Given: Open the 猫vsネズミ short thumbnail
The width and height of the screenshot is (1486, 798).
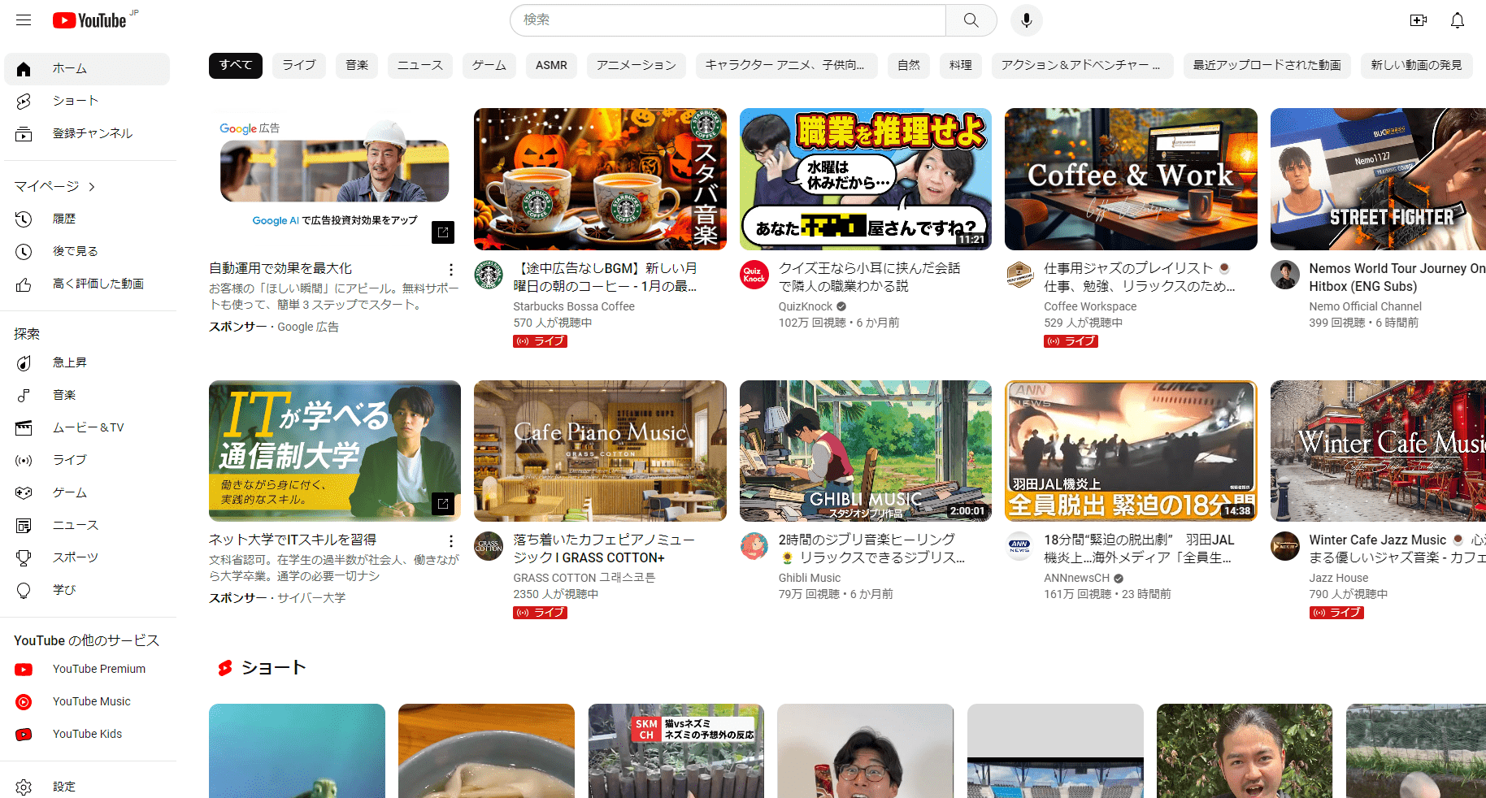Looking at the screenshot, I should (x=676, y=751).
